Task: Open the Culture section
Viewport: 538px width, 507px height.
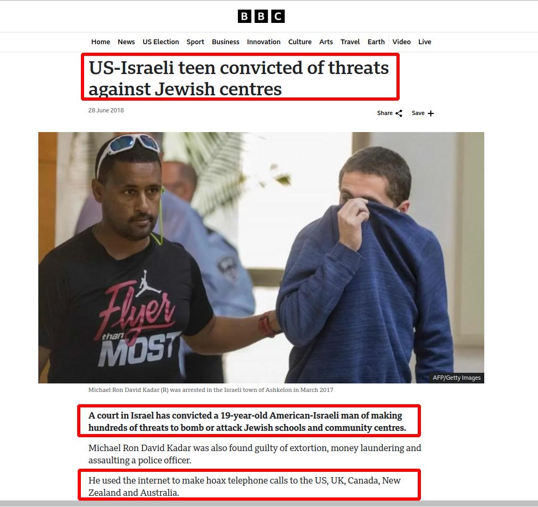Action: coord(300,42)
